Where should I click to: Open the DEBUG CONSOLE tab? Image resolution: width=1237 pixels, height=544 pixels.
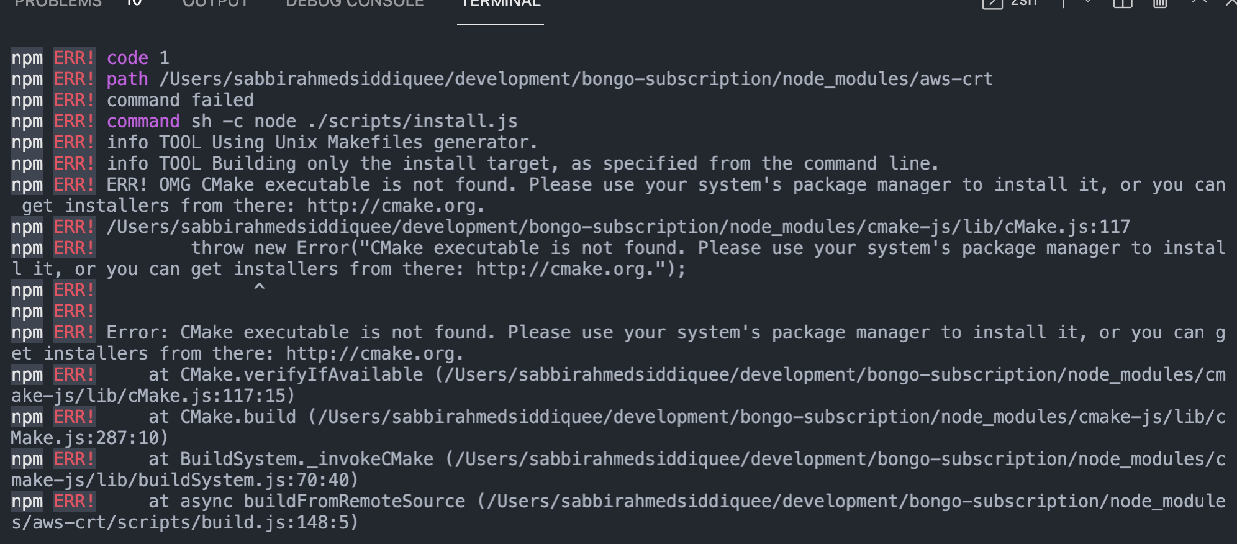click(x=353, y=3)
